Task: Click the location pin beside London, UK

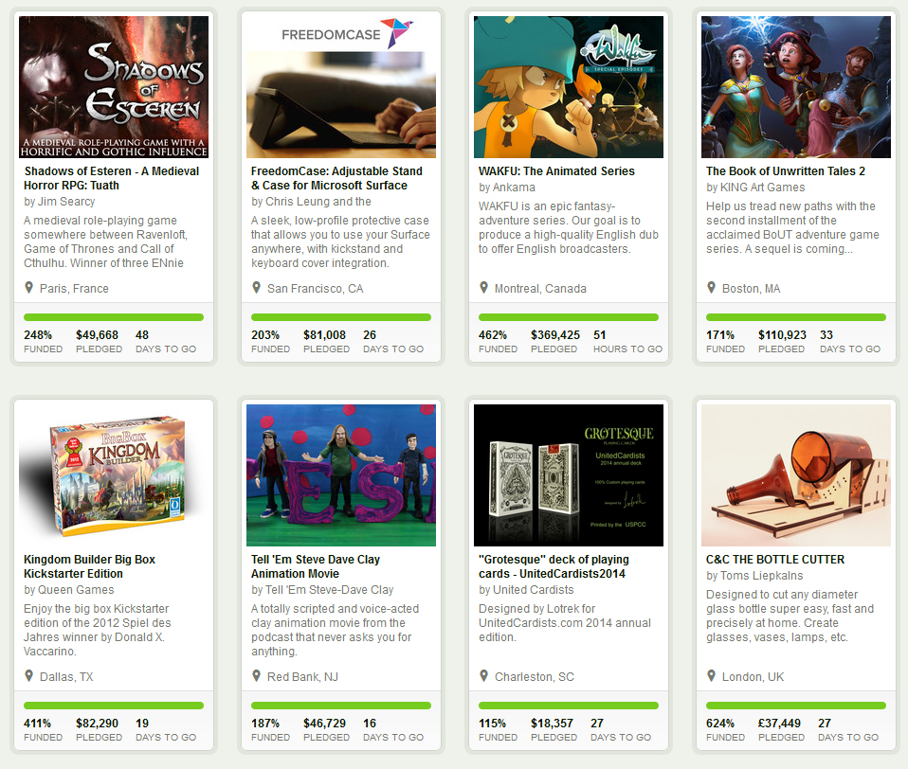Action: click(x=712, y=676)
